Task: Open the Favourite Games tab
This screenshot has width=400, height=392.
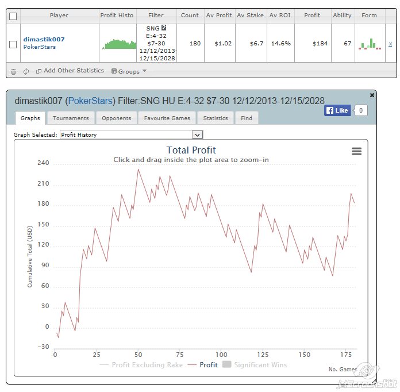Action: click(x=167, y=118)
